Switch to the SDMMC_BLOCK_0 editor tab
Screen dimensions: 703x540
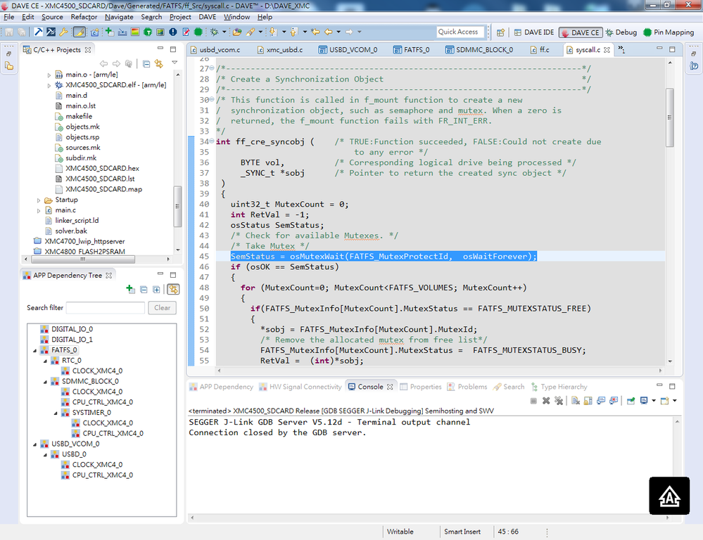click(x=479, y=50)
